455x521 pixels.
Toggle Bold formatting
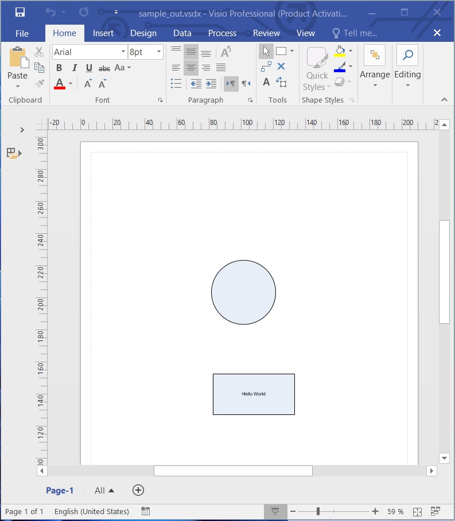(x=59, y=68)
